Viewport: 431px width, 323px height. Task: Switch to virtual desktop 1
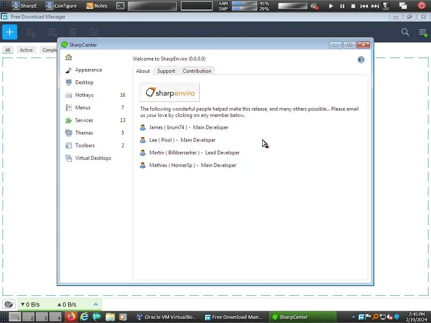[15, 317]
